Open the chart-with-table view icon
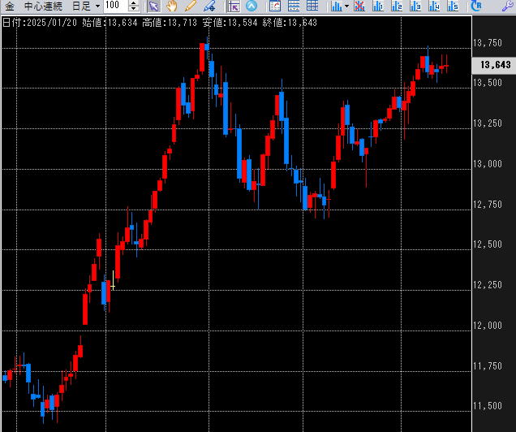This screenshot has height=432, width=516. click(x=275, y=6)
